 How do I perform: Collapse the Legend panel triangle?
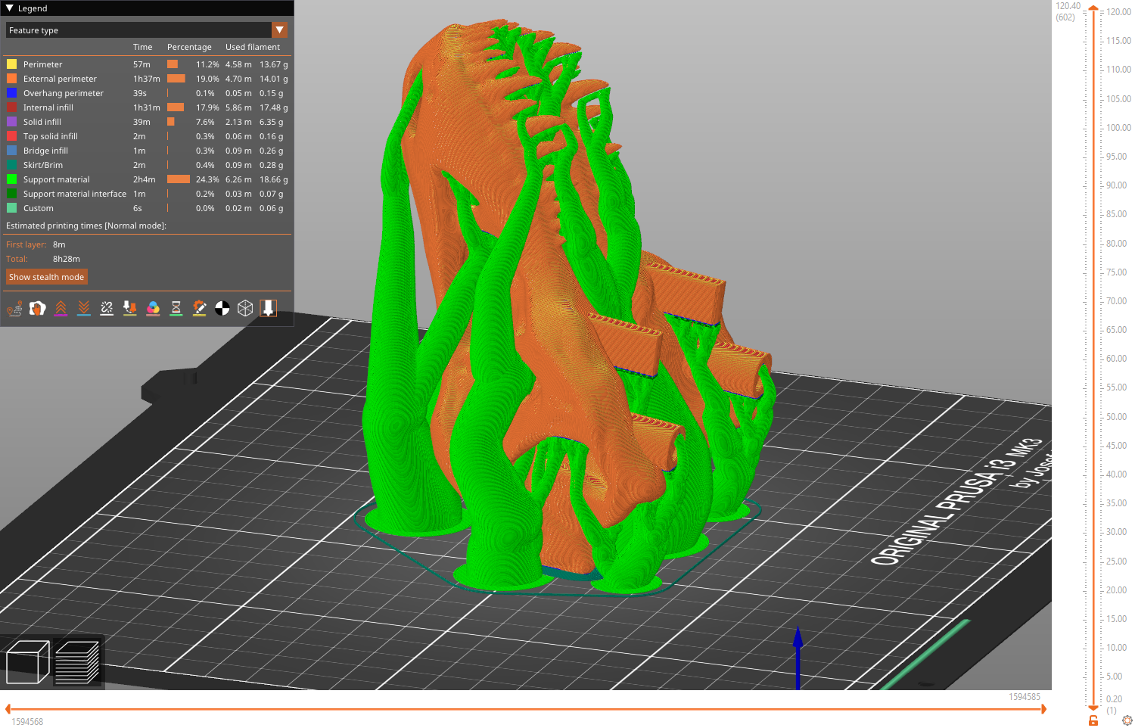pyautogui.click(x=10, y=8)
